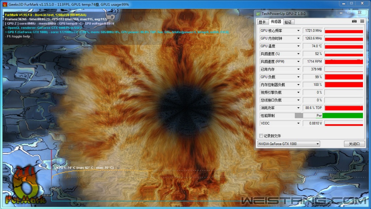The width and height of the screenshot is (371, 209).
Task: Click the FurMark '[ GPU-Z ] core:0MHz' line
Action: [x=60, y=23]
